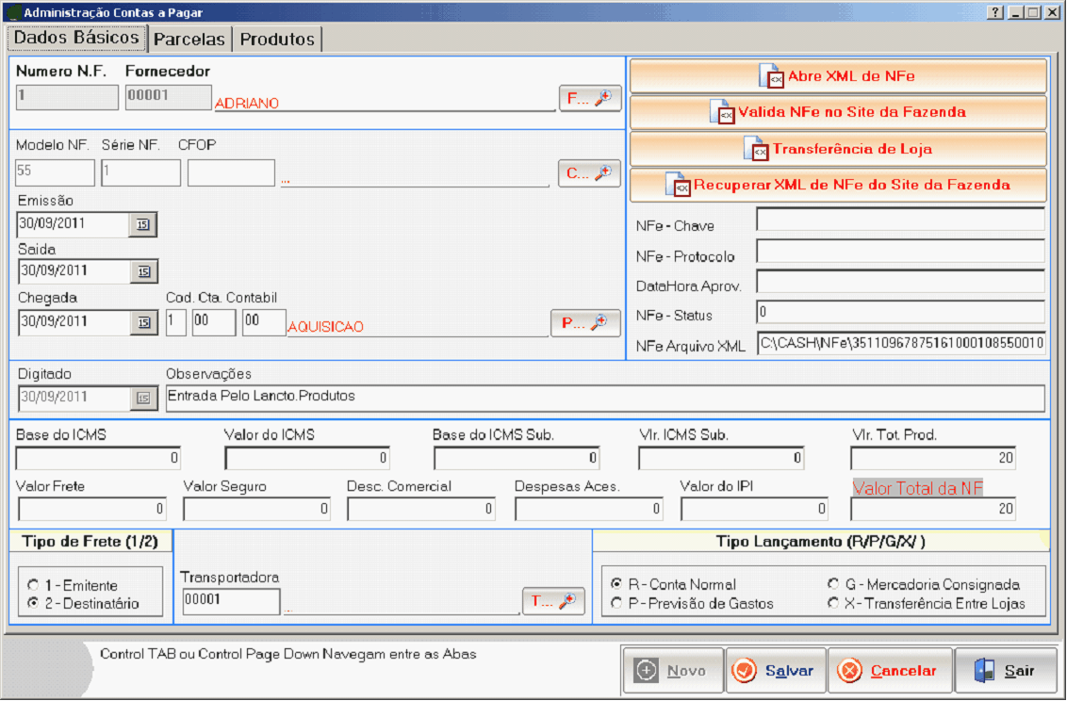The width and height of the screenshot is (1067, 701).
Task: Click the Observações text field
Action: 603,398
